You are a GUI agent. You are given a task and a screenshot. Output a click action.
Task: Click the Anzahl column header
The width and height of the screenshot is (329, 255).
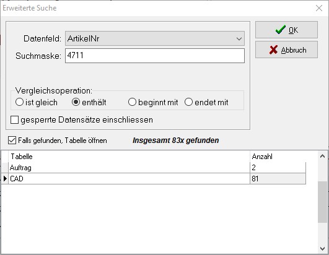(278, 157)
